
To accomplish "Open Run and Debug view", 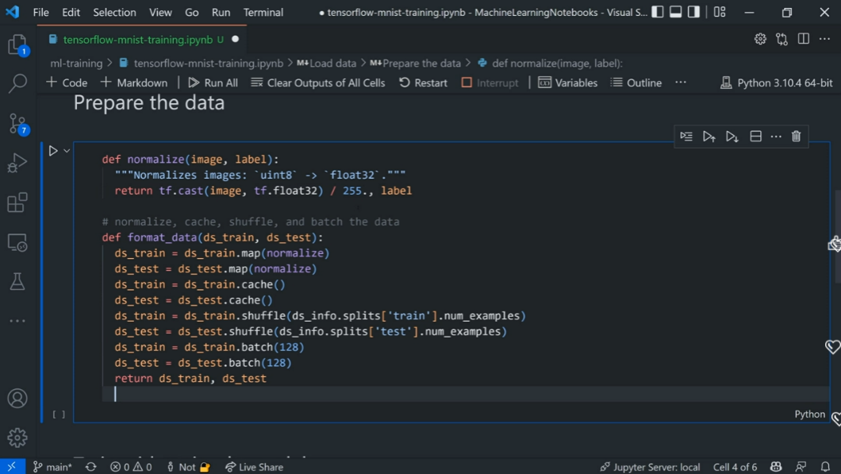I will pyautogui.click(x=17, y=163).
